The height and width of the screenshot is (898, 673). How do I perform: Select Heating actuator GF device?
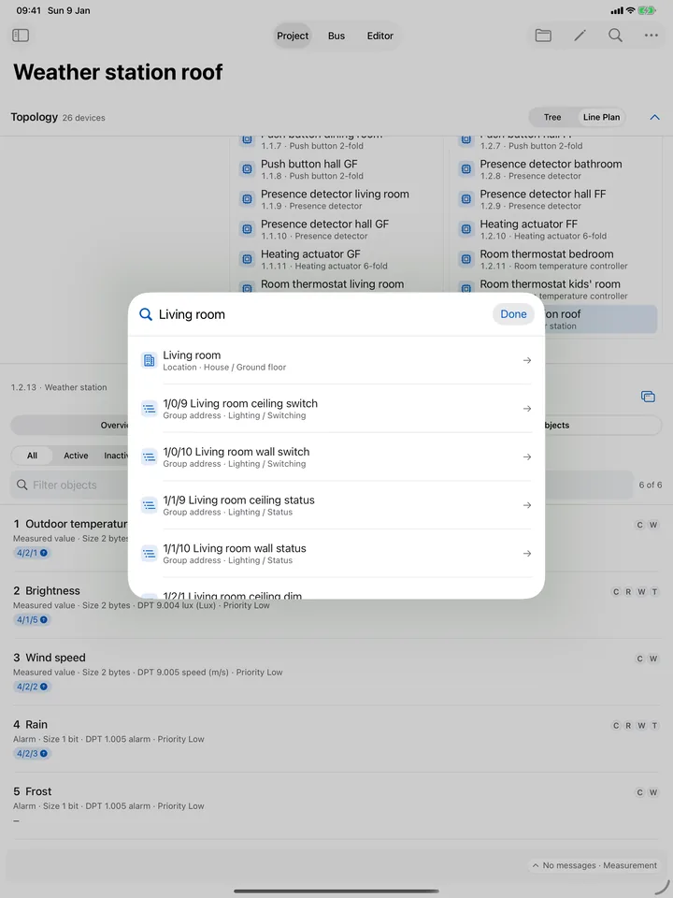[x=337, y=259]
